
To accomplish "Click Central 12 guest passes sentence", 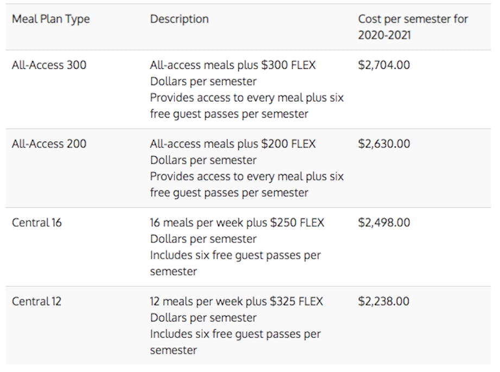I will coord(235,334).
